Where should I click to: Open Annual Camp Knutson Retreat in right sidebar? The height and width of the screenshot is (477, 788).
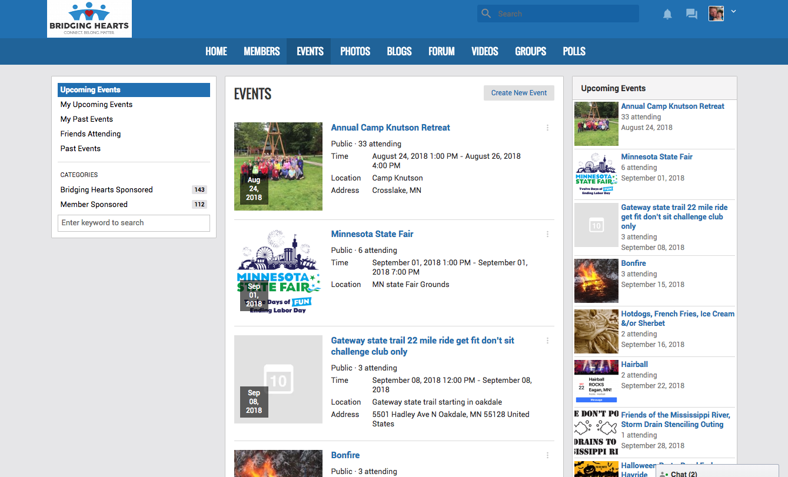point(673,106)
